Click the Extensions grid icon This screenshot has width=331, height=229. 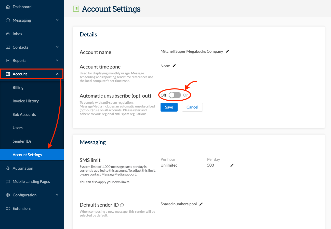tap(7, 208)
